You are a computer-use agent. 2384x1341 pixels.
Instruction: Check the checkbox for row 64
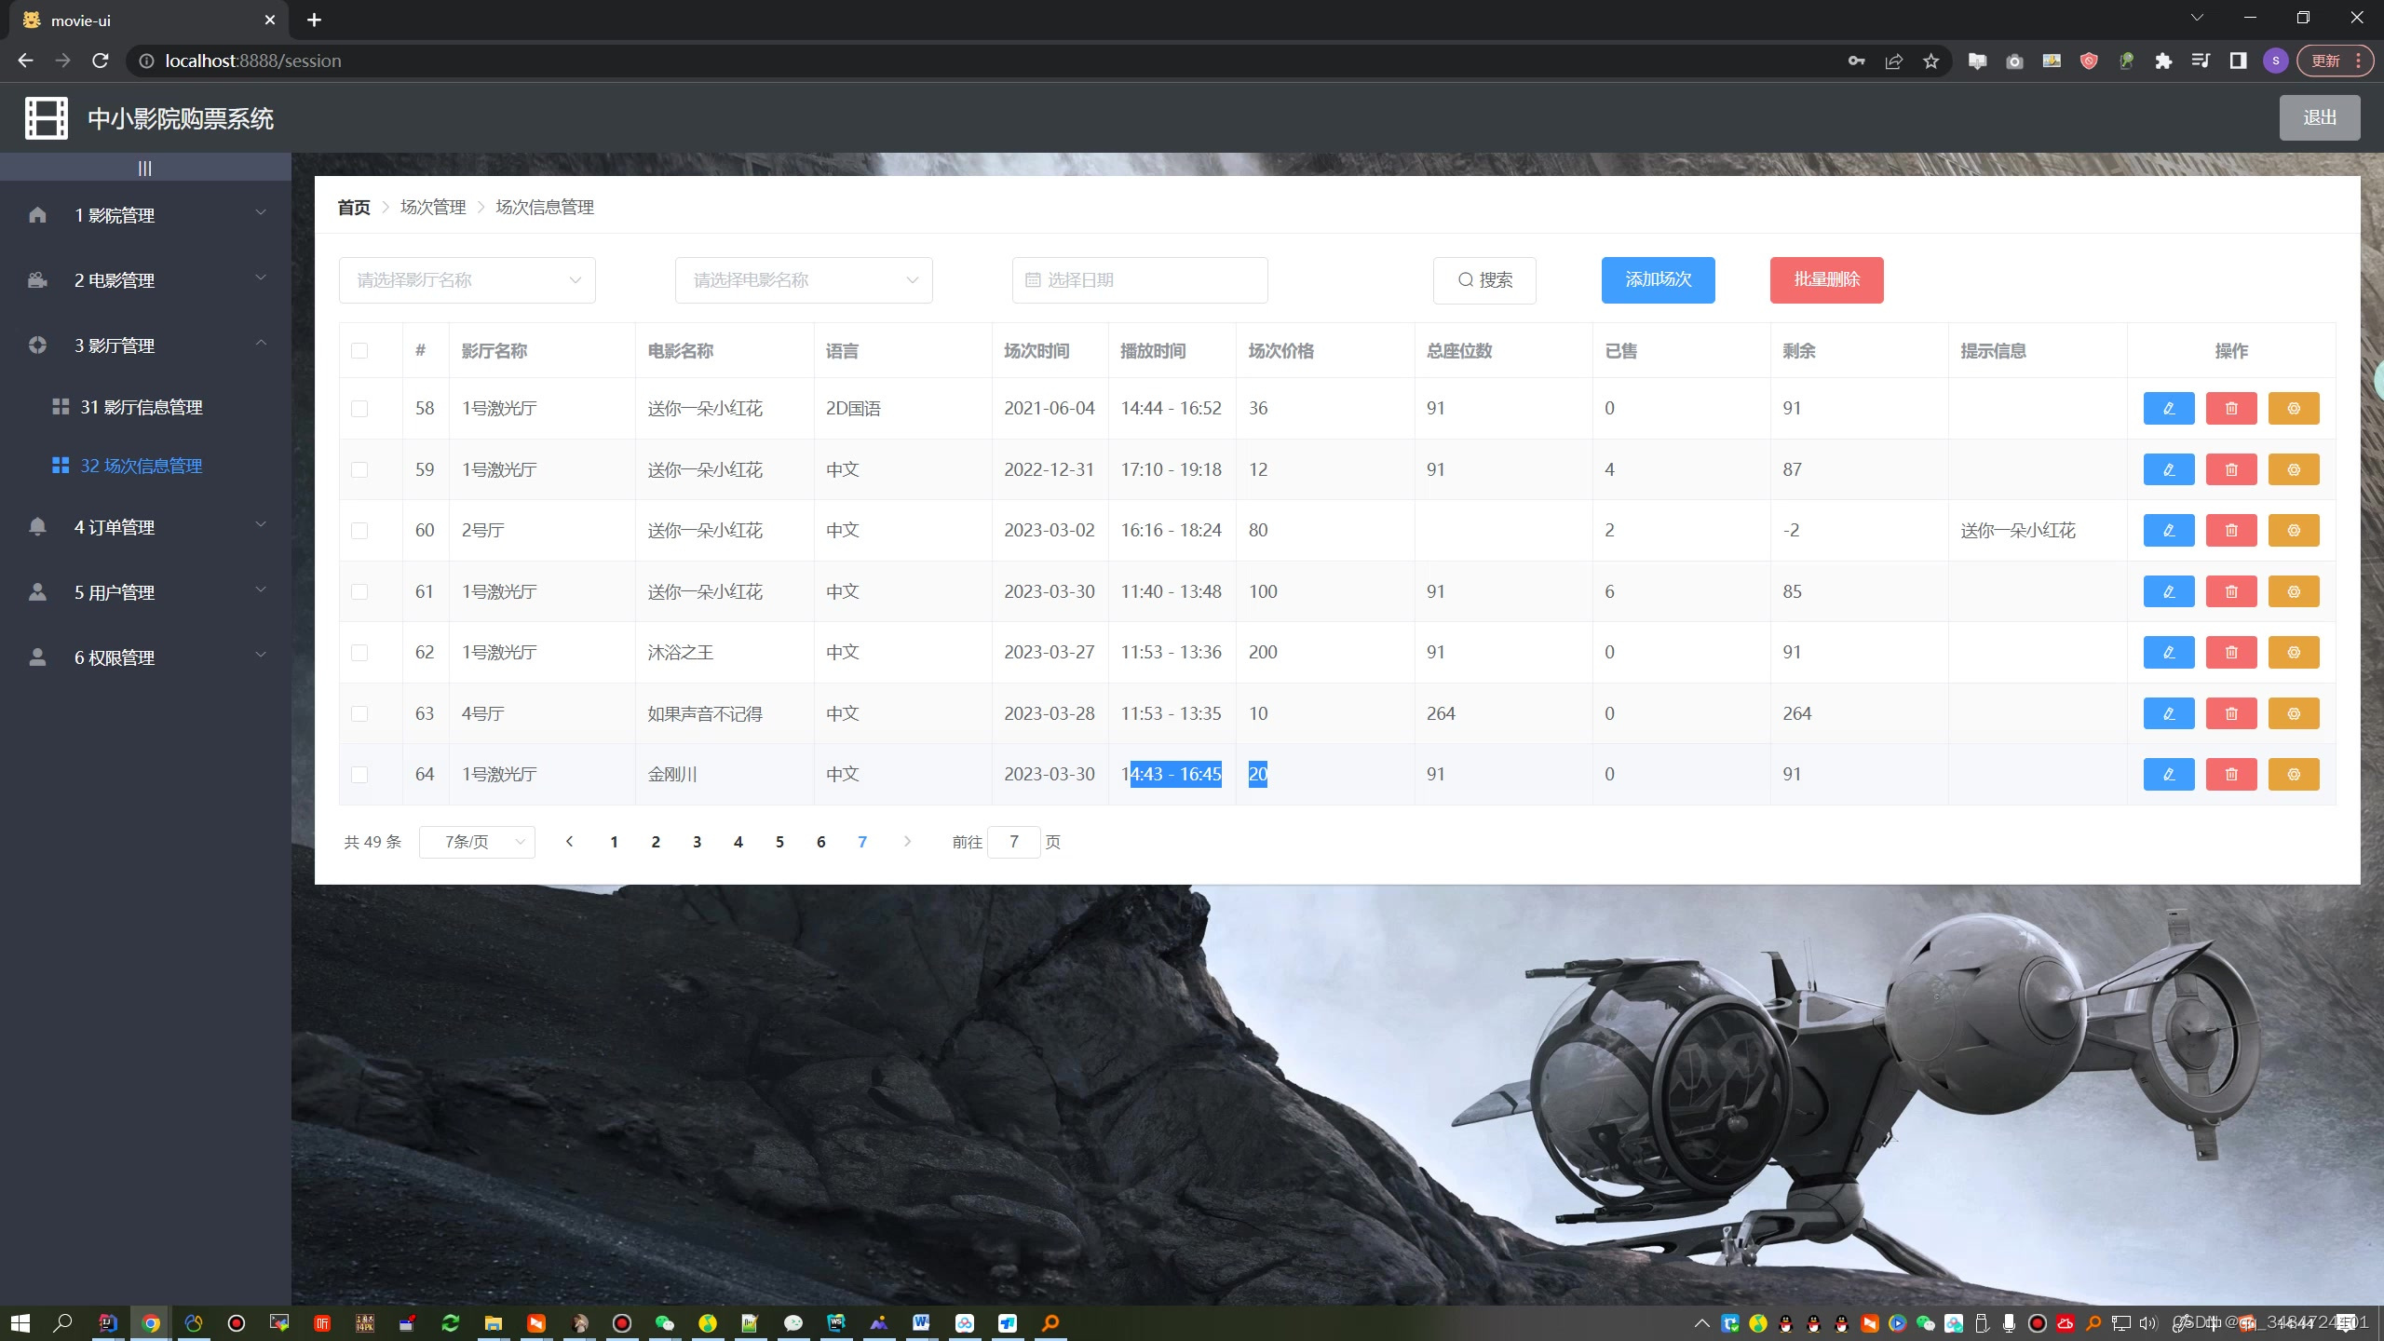(x=359, y=774)
